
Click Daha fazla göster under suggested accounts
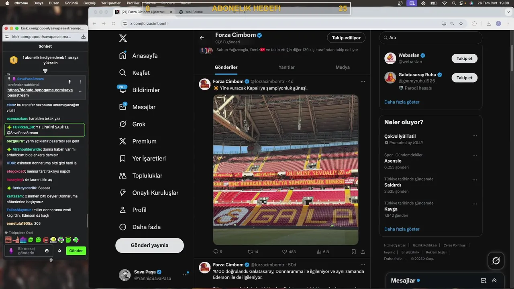402,102
